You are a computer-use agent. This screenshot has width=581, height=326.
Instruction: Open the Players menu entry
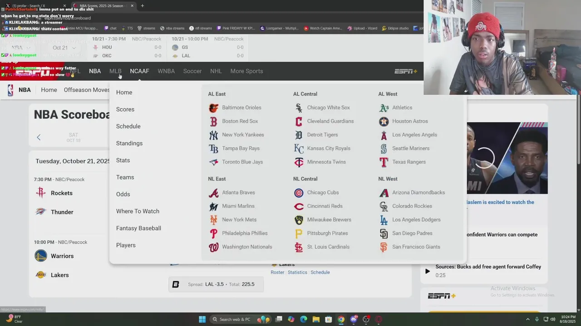click(x=126, y=245)
